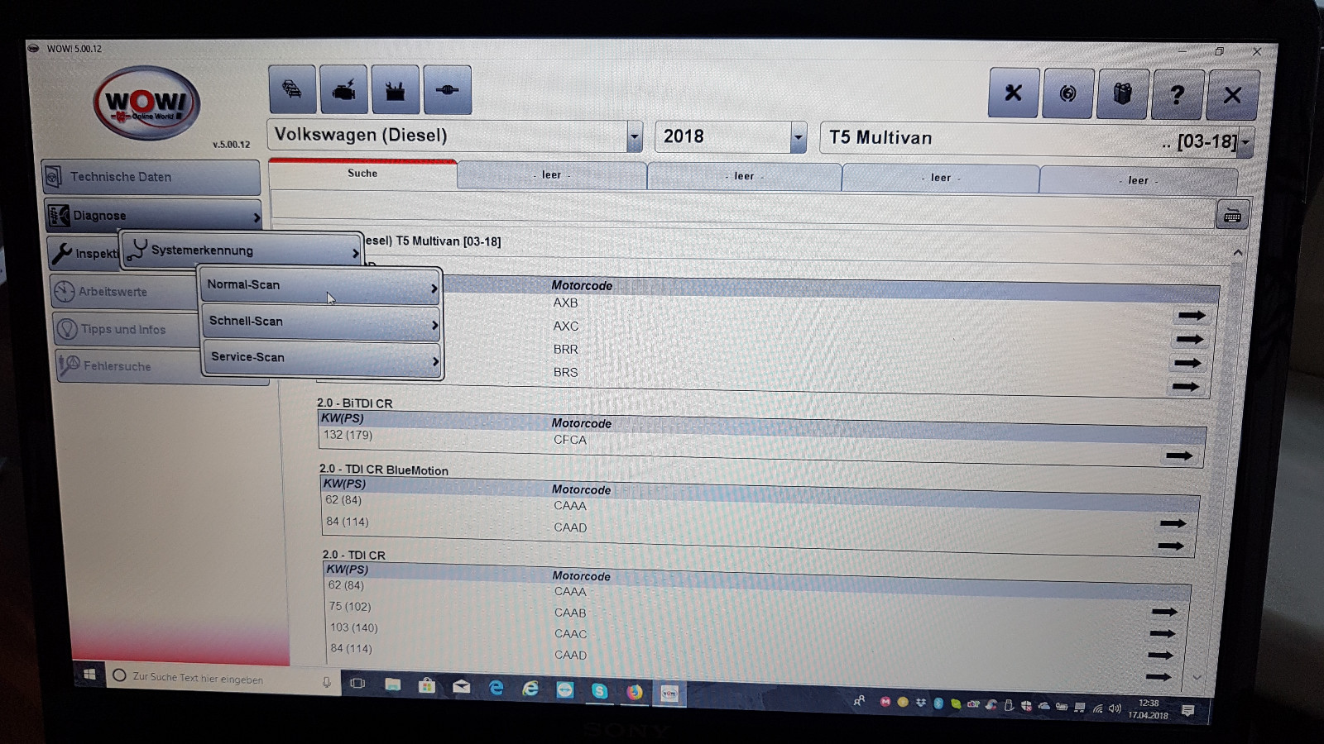
Task: Open TeamViewer from the taskbar
Action: click(565, 689)
